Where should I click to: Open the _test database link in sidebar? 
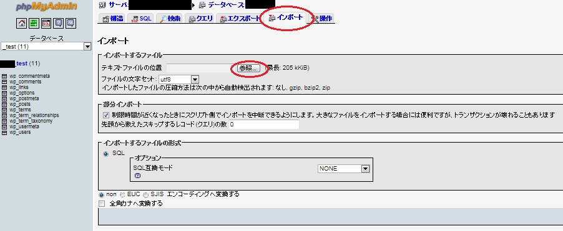(x=21, y=64)
